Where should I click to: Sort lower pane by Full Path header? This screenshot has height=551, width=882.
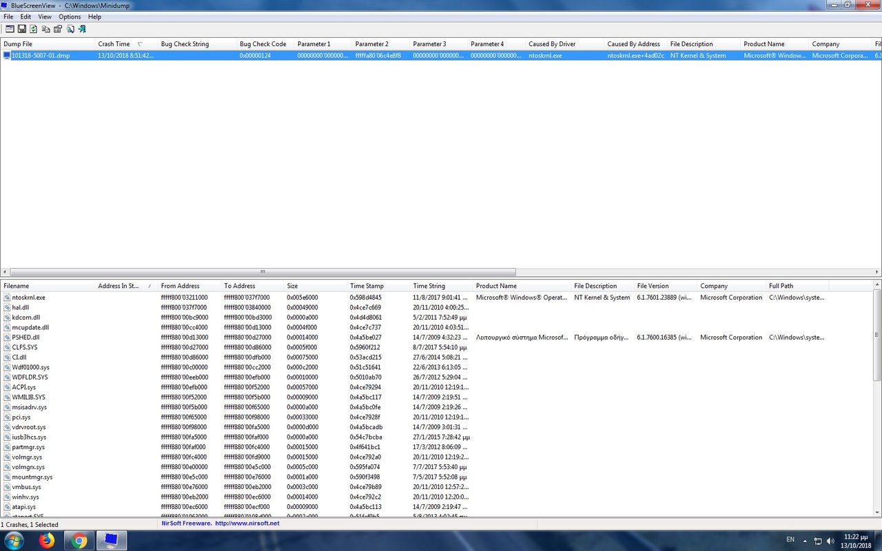(x=797, y=286)
